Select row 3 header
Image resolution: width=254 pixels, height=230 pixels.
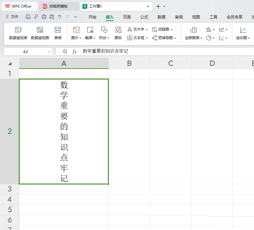[x=10, y=189]
